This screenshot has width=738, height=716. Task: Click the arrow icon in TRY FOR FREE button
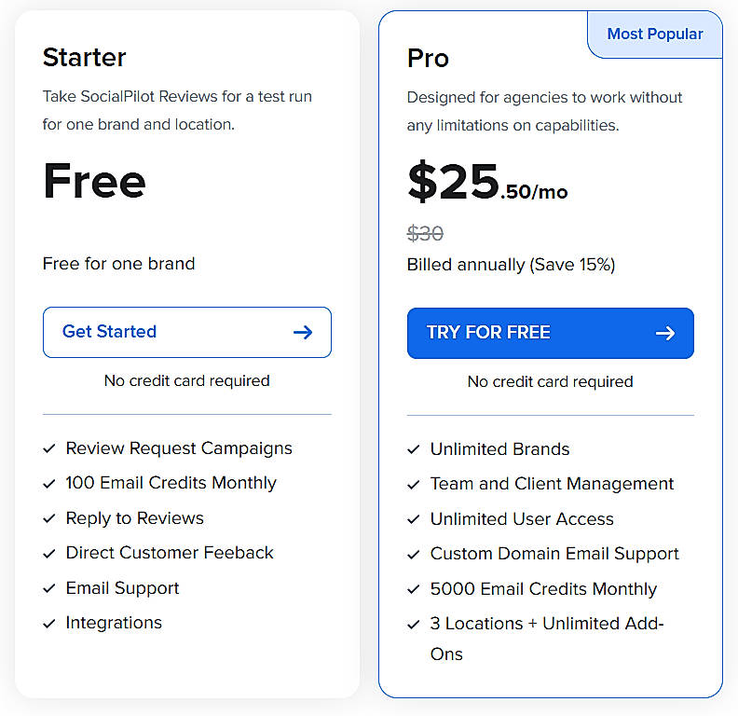click(x=665, y=333)
